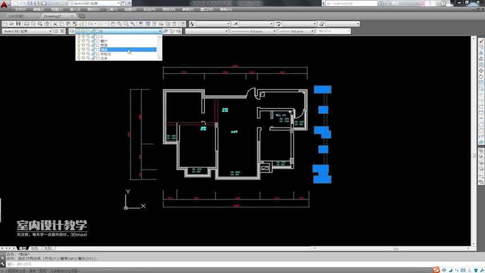The image size is (485, 273).
Task: Toggle the lightbulb of the 墙体 layer
Action: point(79,49)
